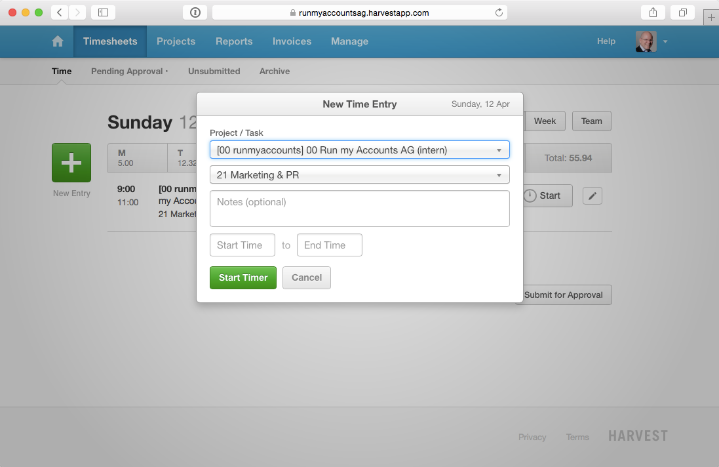This screenshot has height=467, width=719.
Task: Switch to the Archive subtab
Action: click(x=275, y=71)
